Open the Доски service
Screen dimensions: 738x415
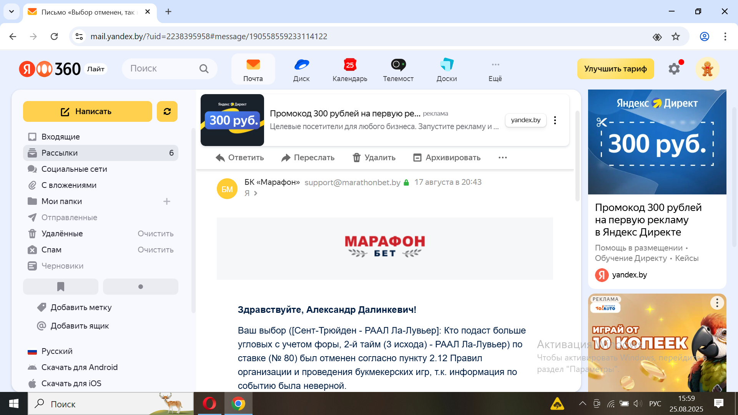[447, 70]
